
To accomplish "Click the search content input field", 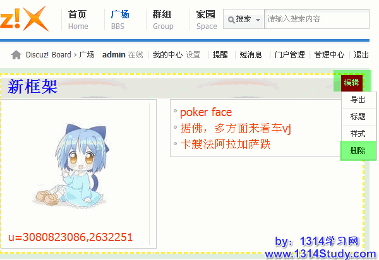I will [x=316, y=19].
